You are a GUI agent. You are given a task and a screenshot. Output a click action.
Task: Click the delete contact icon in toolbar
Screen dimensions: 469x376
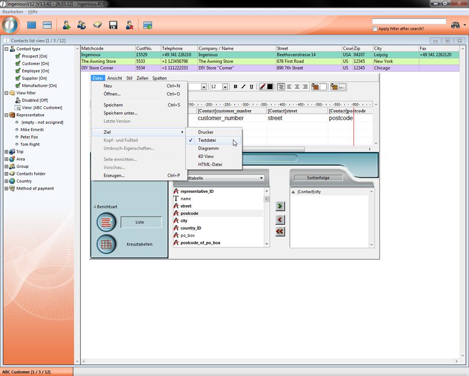click(129, 25)
